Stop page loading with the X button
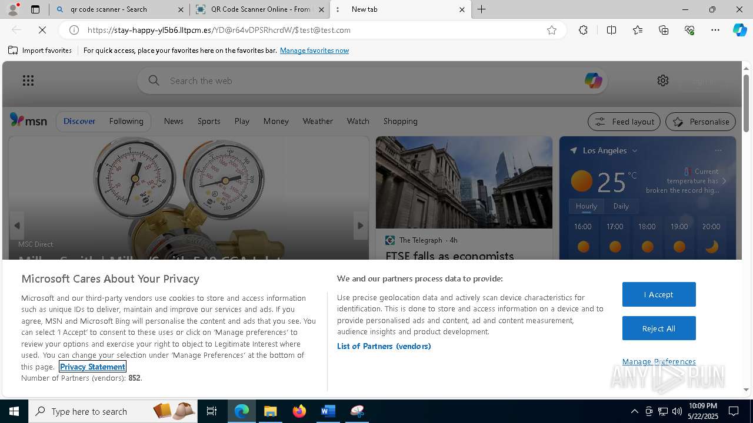This screenshot has height=423, width=753. [x=42, y=30]
